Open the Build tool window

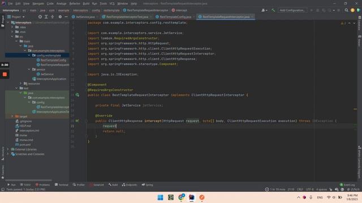(x=113, y=185)
